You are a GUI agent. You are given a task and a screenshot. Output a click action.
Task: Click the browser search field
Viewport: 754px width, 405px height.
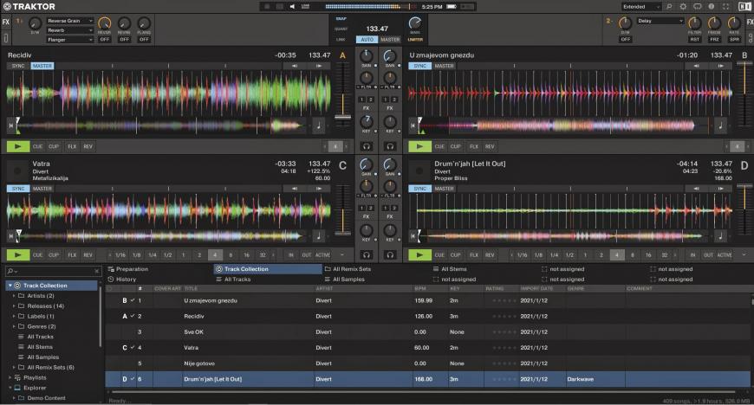[x=54, y=271]
